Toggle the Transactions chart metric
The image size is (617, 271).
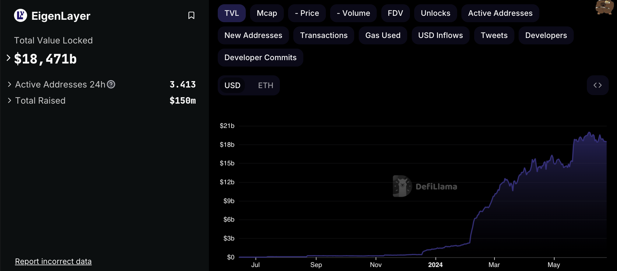tap(324, 36)
